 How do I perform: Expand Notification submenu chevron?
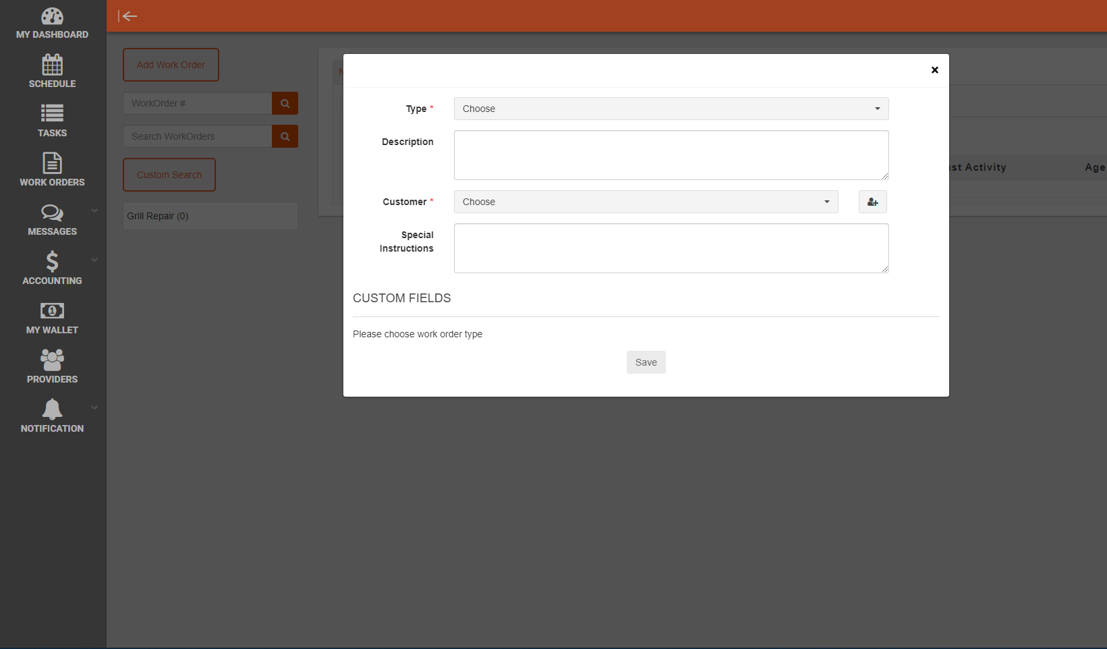[x=94, y=407]
